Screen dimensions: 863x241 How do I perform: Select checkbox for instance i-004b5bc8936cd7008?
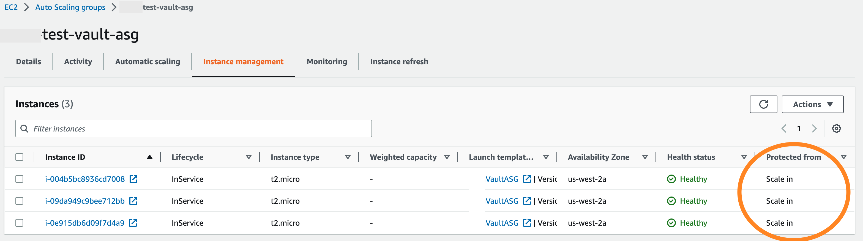pos(20,179)
